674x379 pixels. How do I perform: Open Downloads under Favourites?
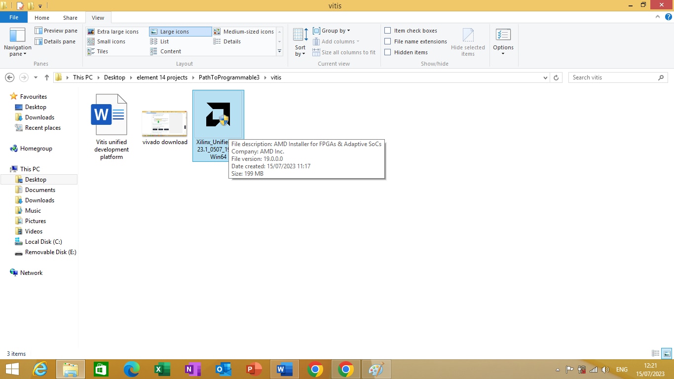[39, 117]
